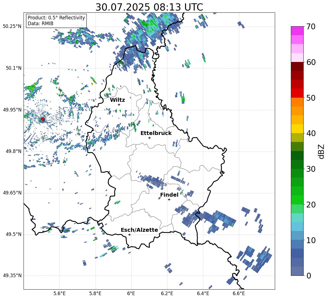Click the 6.4°E longitude label
Viewport: 328px width, 299px height.
203,293
